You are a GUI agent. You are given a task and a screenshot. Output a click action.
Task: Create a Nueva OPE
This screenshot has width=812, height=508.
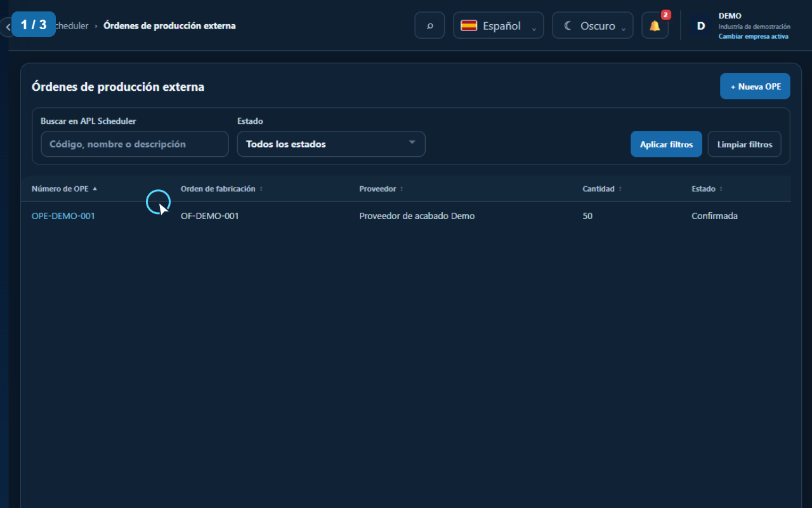click(755, 86)
